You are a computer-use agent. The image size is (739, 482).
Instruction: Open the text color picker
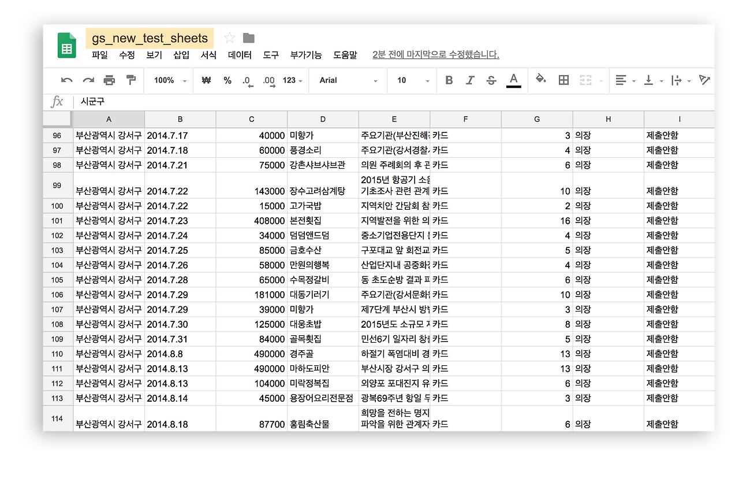click(x=514, y=80)
